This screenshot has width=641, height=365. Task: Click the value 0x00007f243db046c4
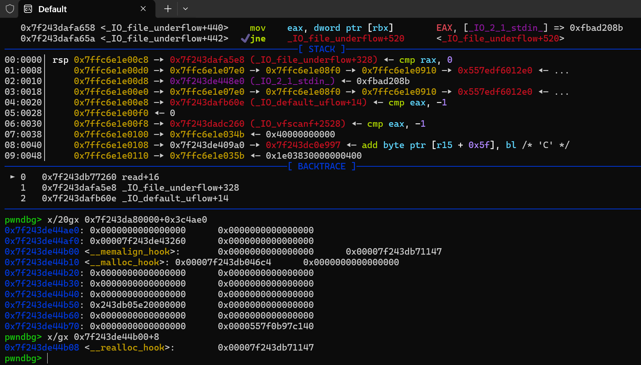point(223,262)
